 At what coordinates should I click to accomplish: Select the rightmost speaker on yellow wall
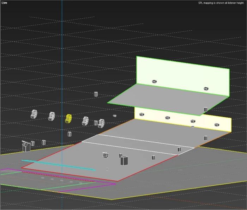[217, 125]
